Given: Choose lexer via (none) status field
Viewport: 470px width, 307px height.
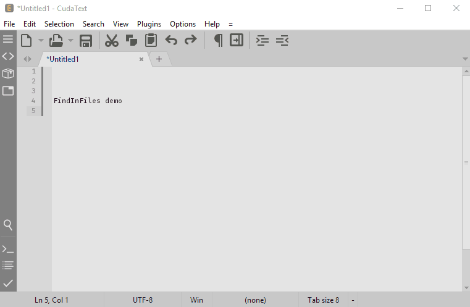Looking at the screenshot, I should point(256,300).
